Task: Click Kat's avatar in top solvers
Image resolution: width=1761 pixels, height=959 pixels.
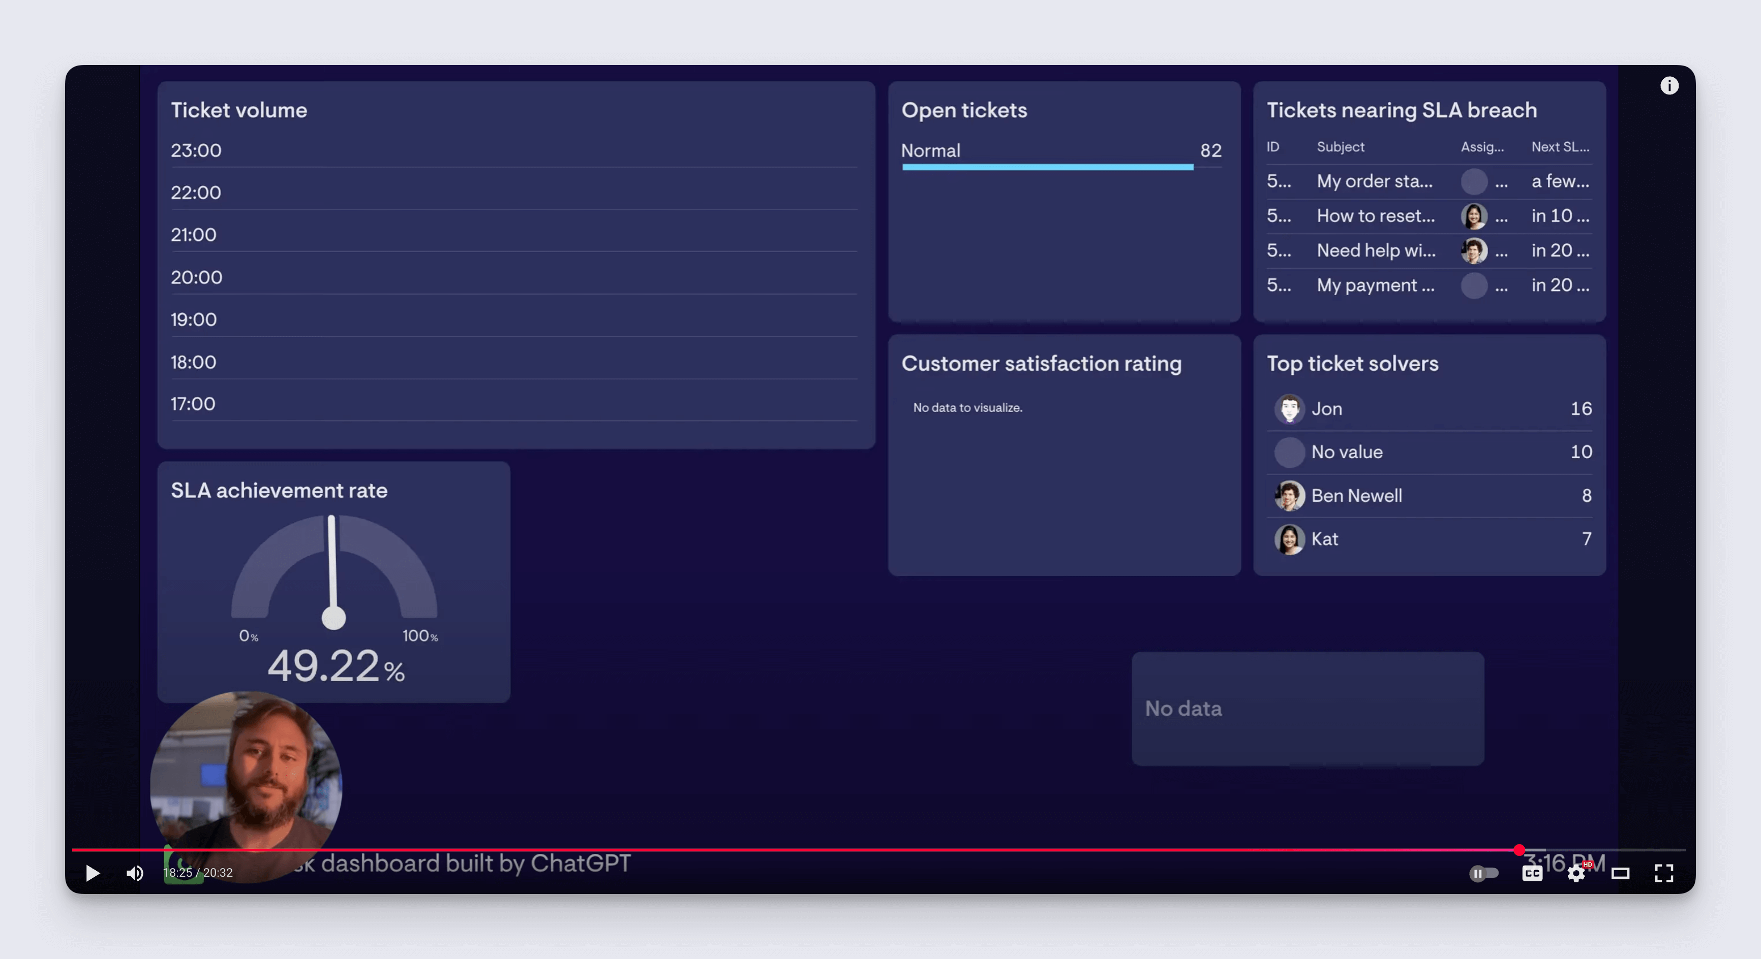Action: click(x=1289, y=539)
